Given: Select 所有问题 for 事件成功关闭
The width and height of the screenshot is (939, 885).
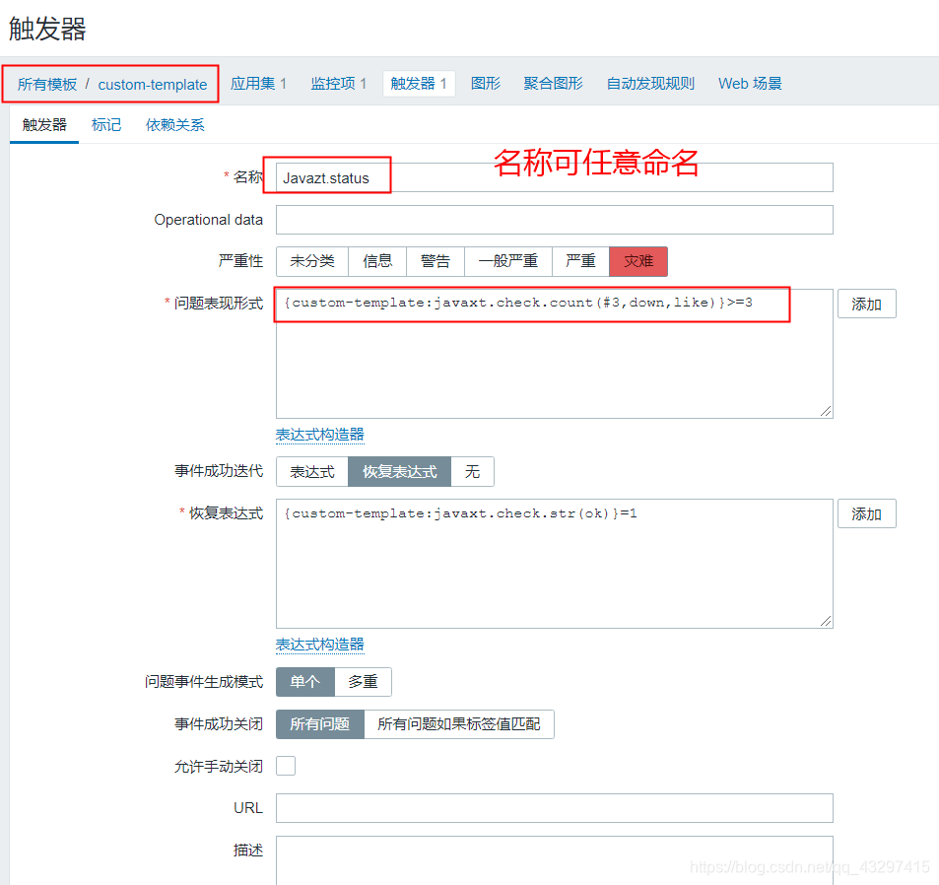Looking at the screenshot, I should pyautogui.click(x=320, y=724).
